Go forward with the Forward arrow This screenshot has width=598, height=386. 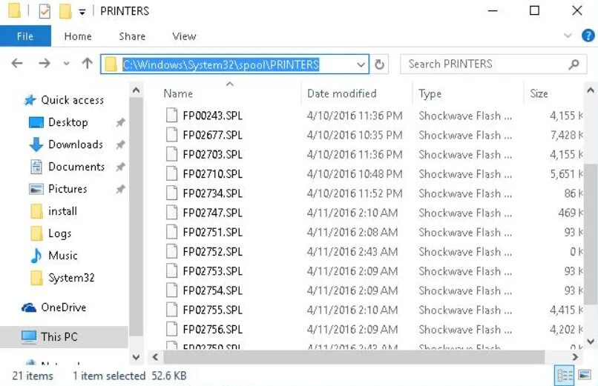45,63
